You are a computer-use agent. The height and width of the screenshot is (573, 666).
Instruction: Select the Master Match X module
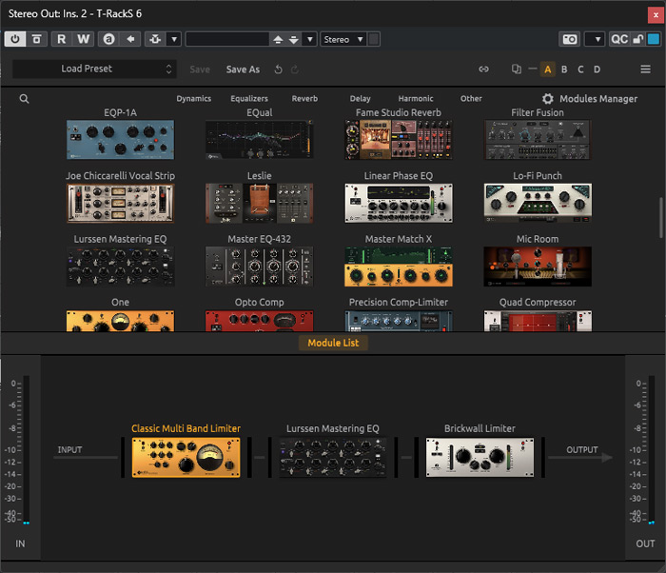point(399,267)
